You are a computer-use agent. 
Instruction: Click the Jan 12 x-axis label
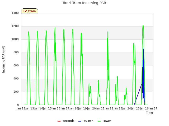[21, 108]
